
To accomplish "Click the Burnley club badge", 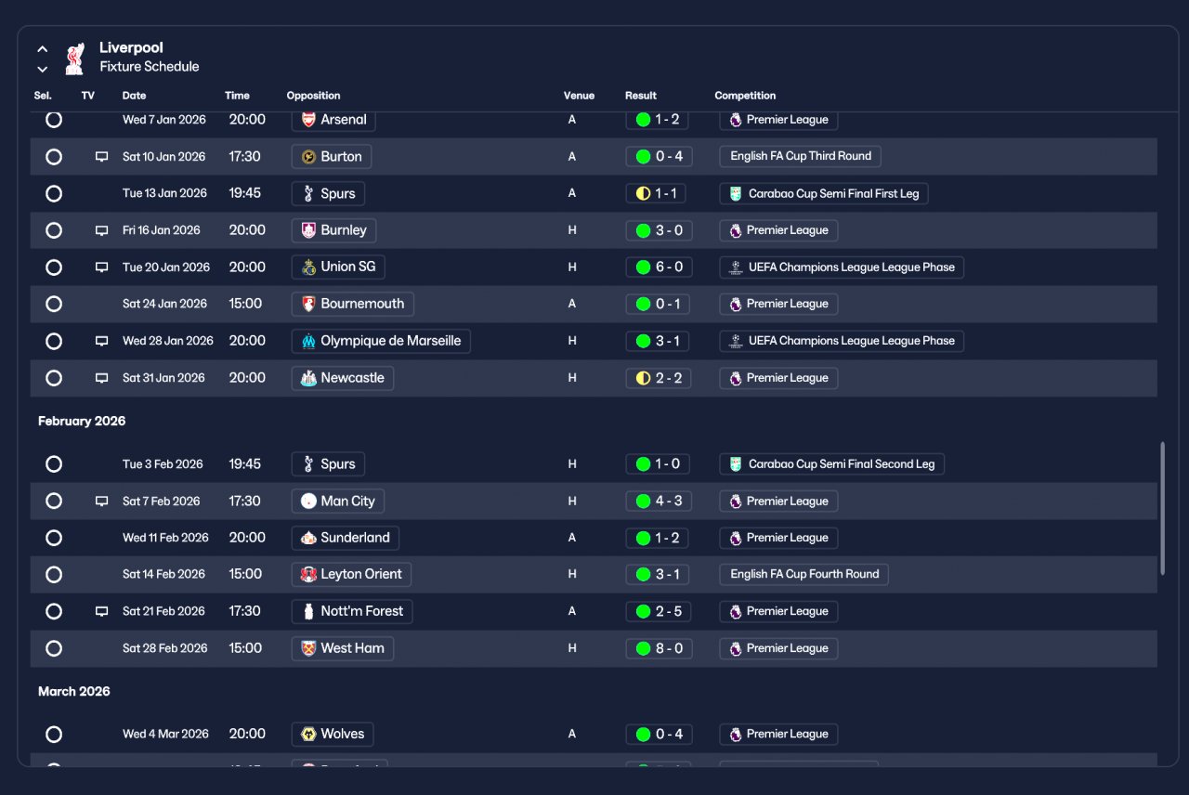I will 309,230.
